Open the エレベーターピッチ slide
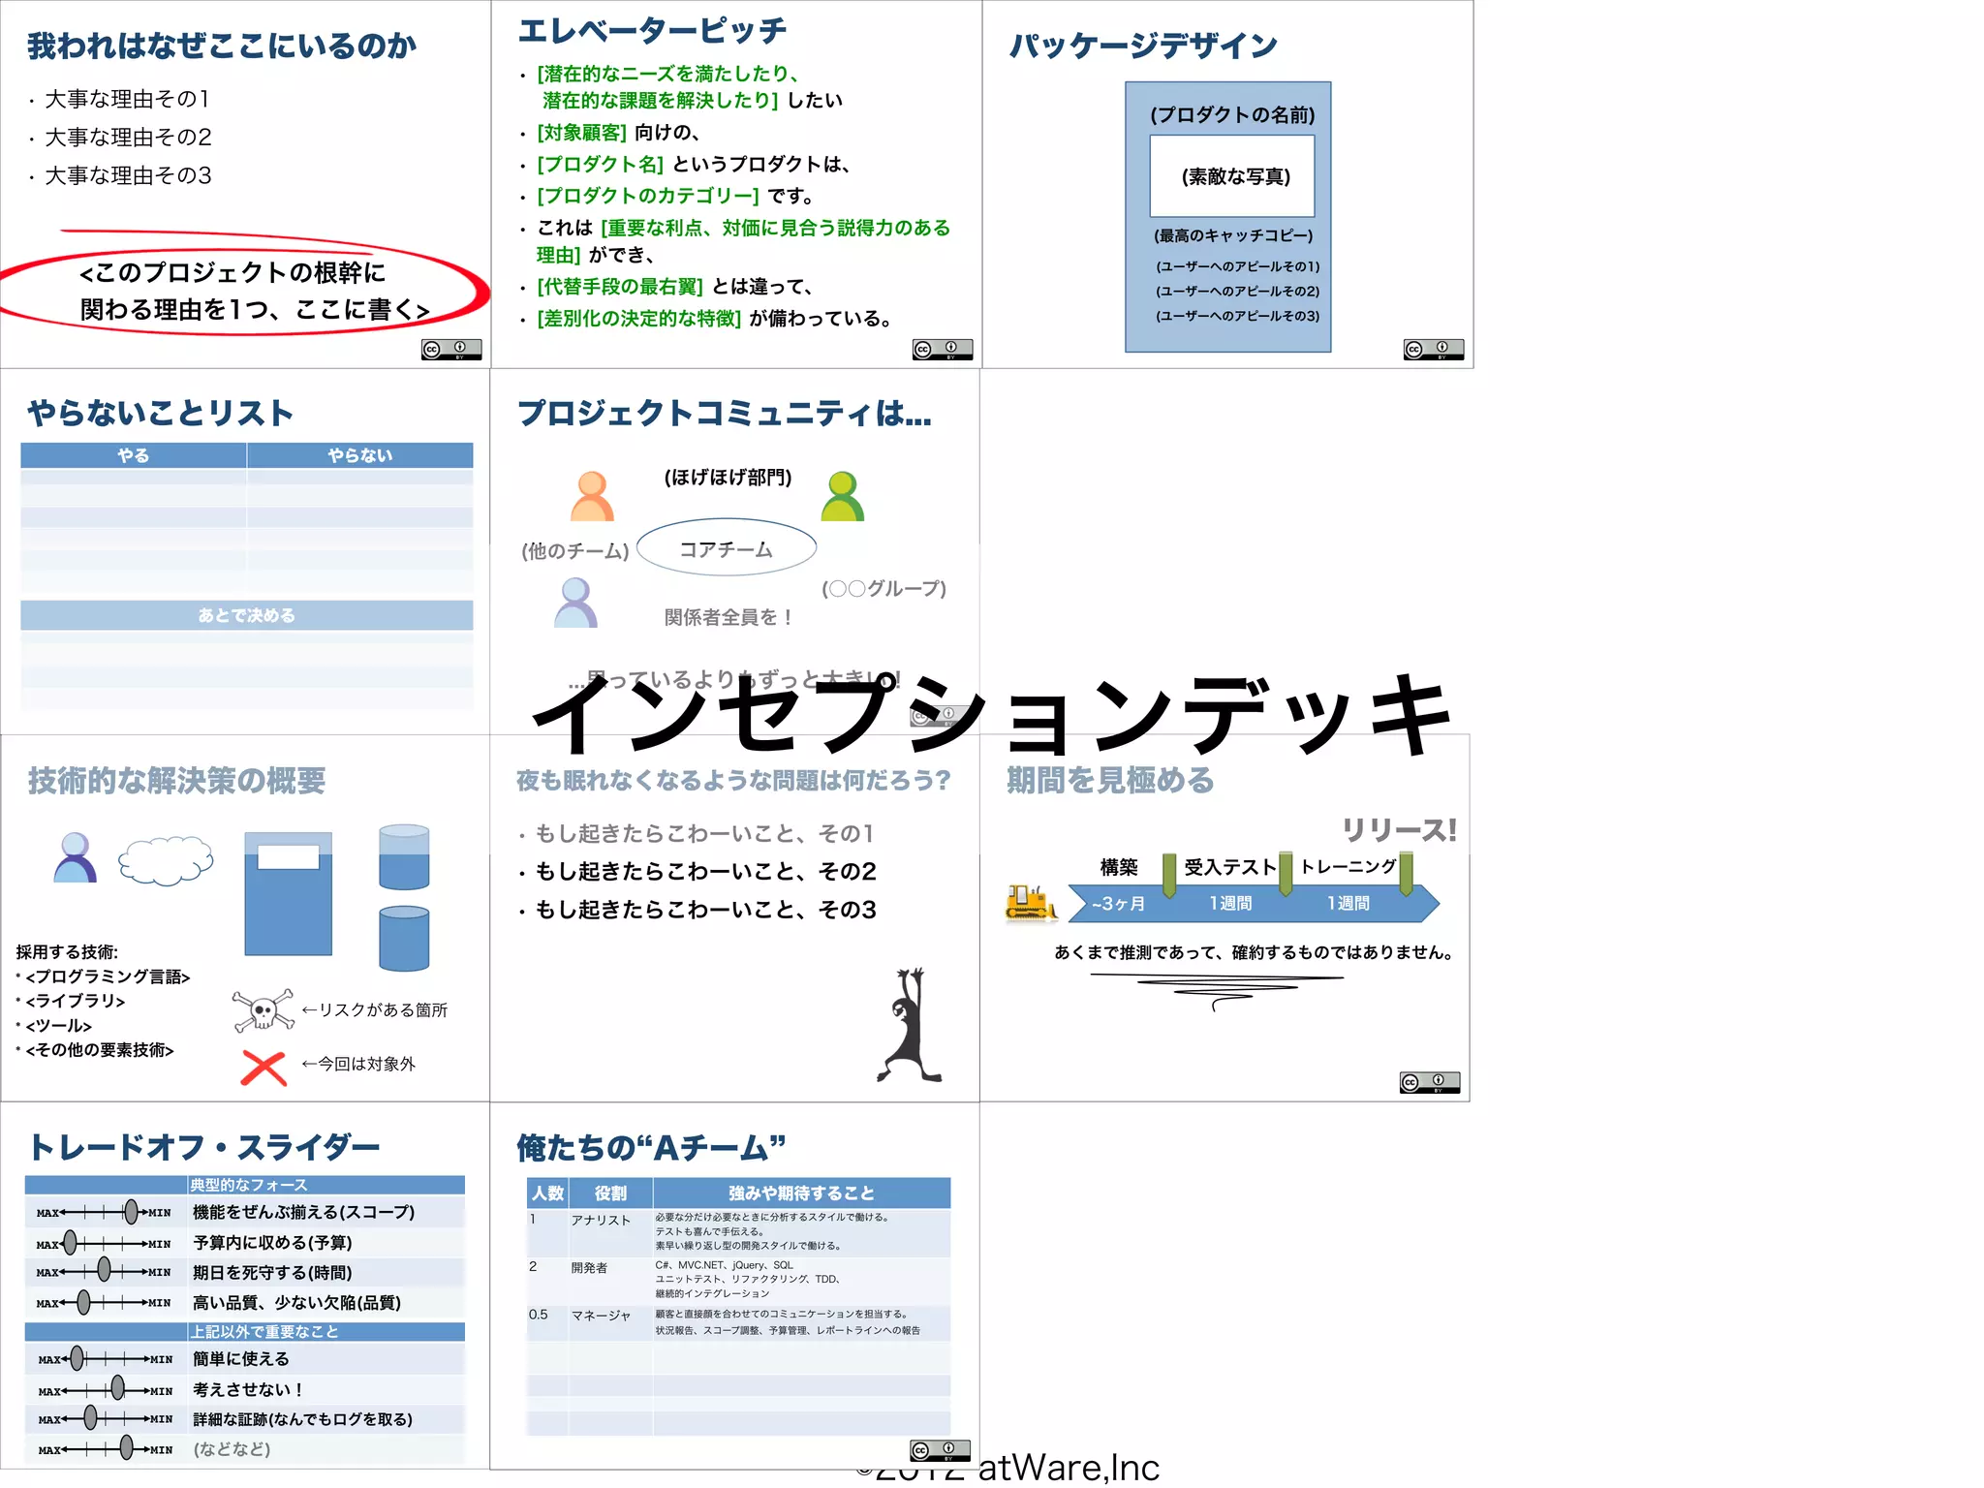This screenshot has width=1984, height=1488. 736,184
